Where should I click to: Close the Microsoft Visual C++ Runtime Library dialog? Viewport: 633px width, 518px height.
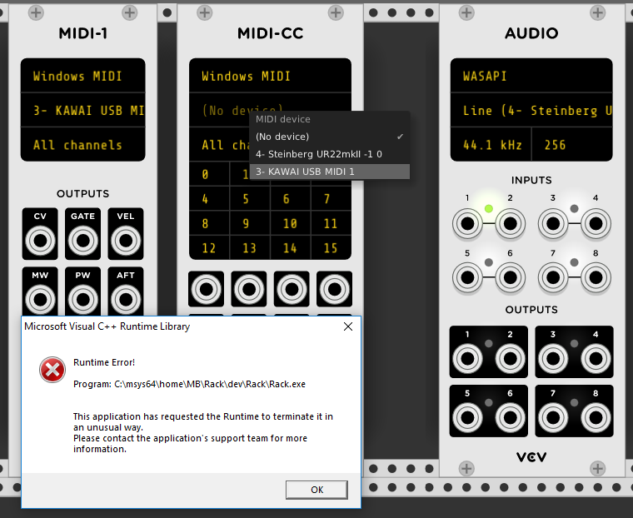tap(348, 326)
